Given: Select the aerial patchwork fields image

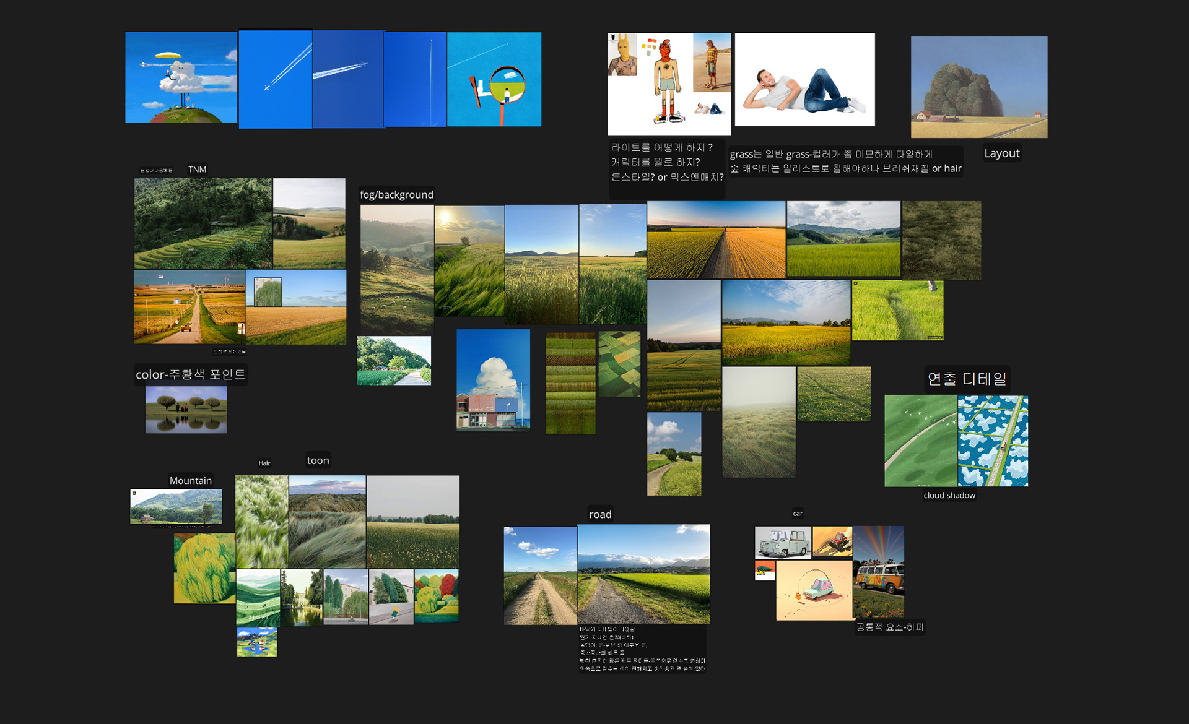Looking at the screenshot, I should (x=619, y=364).
